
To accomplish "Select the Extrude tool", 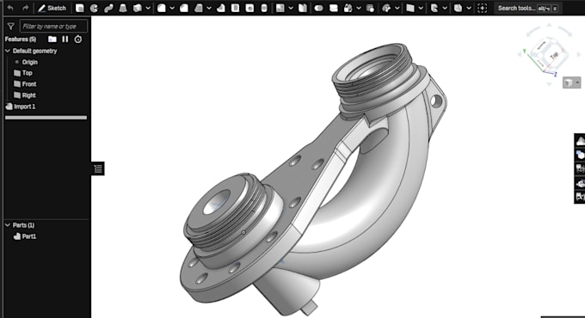I will pyautogui.click(x=79, y=8).
